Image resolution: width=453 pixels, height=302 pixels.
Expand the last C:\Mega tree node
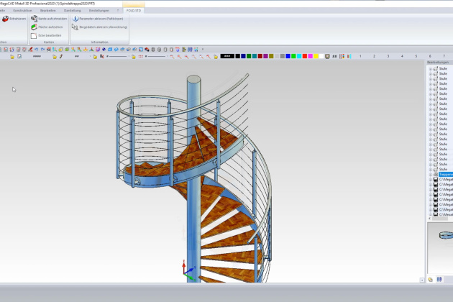tap(430, 214)
